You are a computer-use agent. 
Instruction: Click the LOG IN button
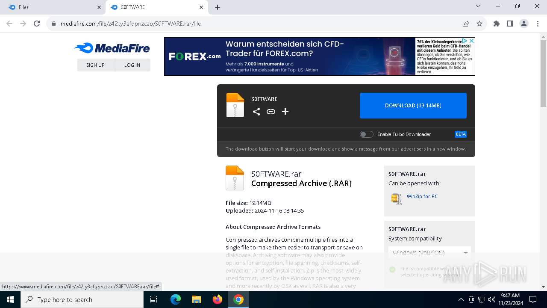(x=132, y=65)
